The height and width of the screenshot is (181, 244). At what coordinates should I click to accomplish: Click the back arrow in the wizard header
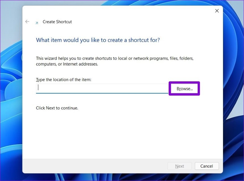point(27,22)
